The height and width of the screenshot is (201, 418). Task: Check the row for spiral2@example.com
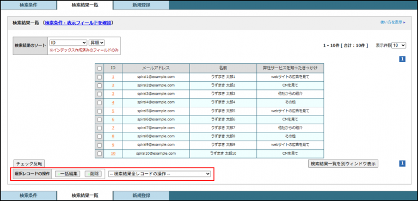(100, 86)
